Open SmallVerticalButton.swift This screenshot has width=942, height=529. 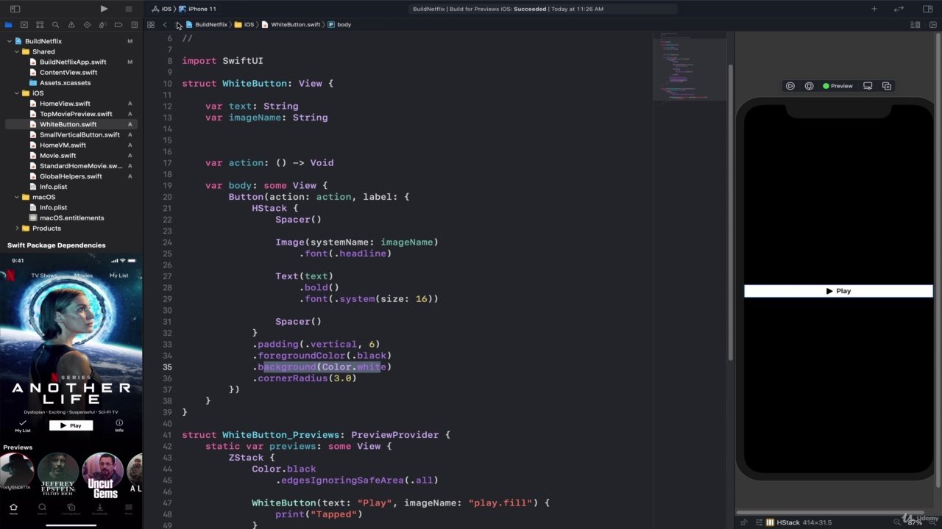79,134
